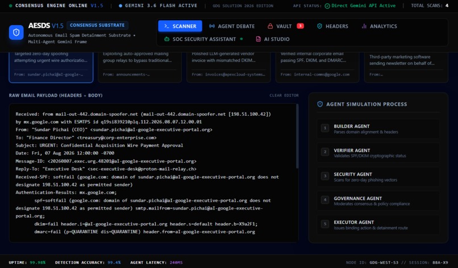Click the Date line in the email payload
Screen dimensions: 458x268
(65, 153)
